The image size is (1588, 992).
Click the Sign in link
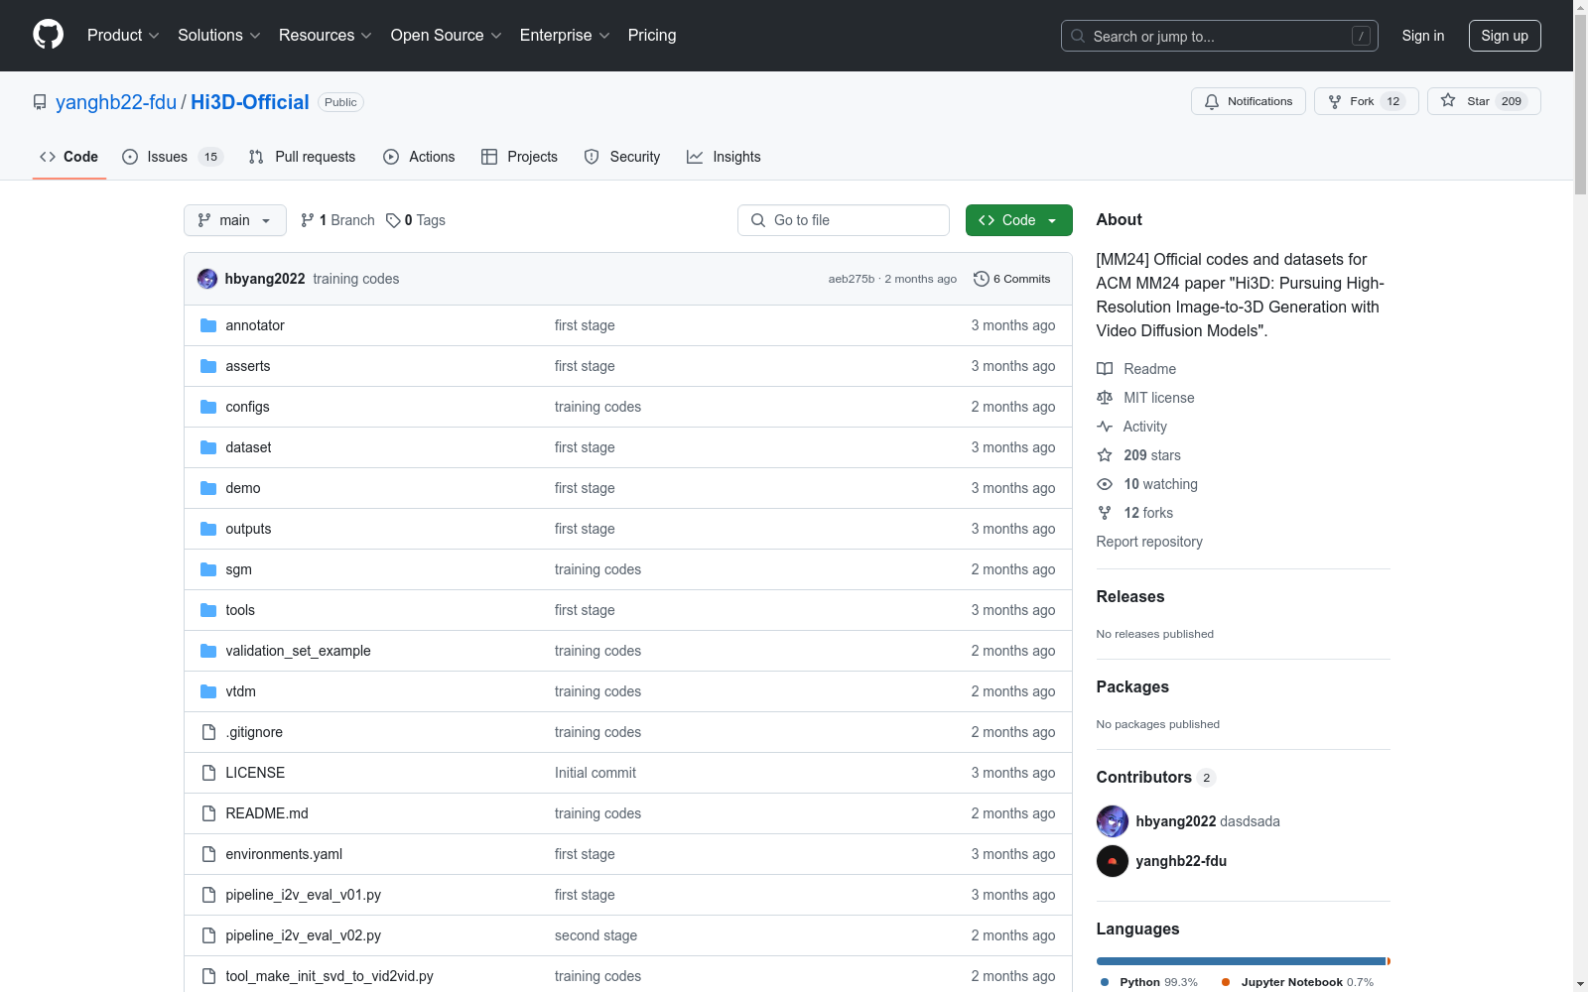pyautogui.click(x=1423, y=36)
